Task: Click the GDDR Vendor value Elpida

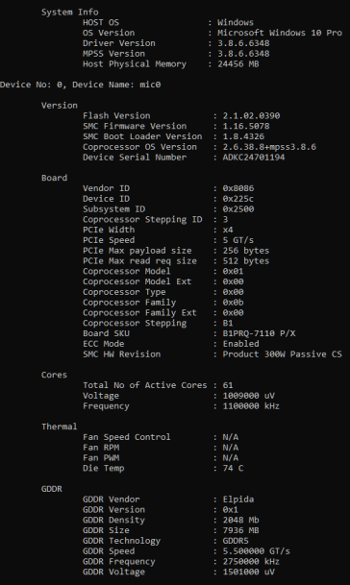Action: [238, 500]
